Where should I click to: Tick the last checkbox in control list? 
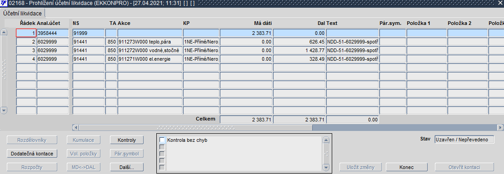tap(162, 167)
